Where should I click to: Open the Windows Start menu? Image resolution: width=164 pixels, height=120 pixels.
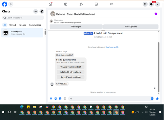(3, 112)
